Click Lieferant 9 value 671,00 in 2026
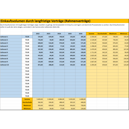 point(81,62)
